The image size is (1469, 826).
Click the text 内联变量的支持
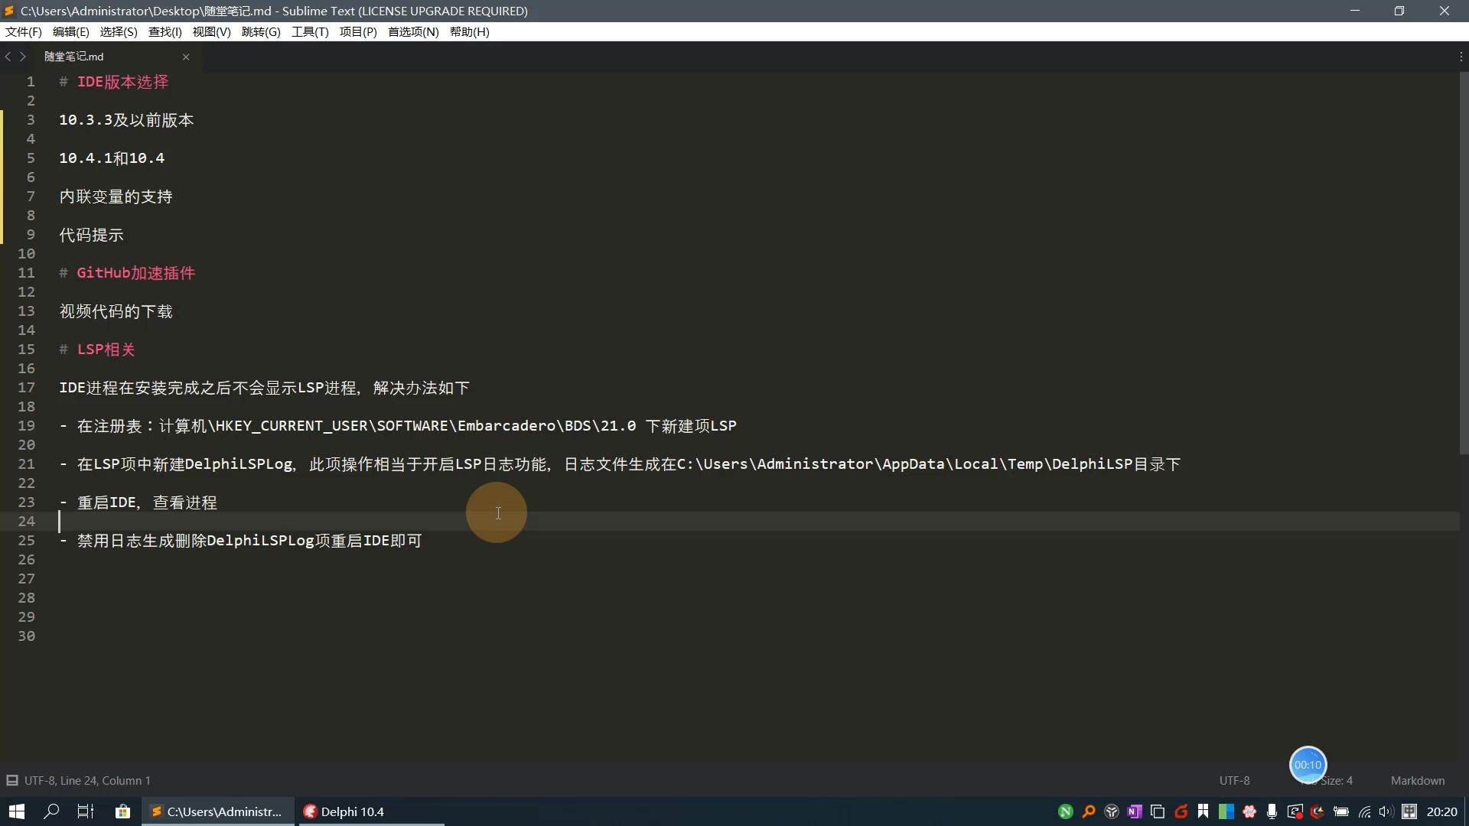click(116, 197)
